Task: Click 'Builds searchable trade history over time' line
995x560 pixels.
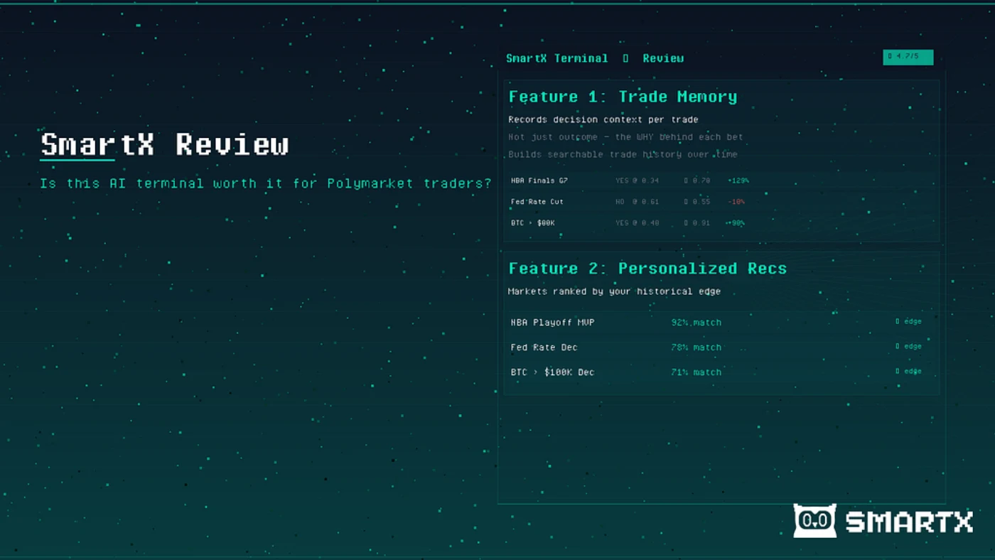Action: [623, 154]
